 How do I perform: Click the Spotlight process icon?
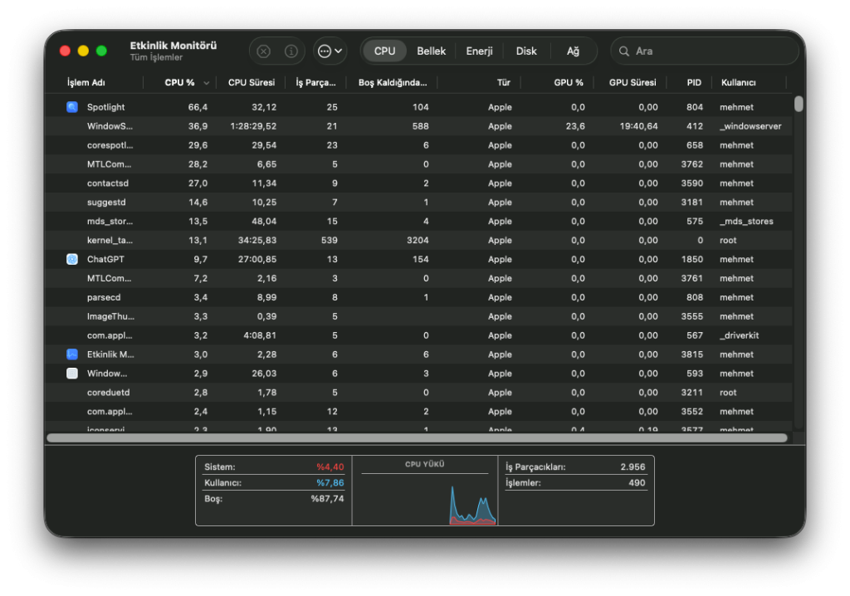pyautogui.click(x=72, y=107)
